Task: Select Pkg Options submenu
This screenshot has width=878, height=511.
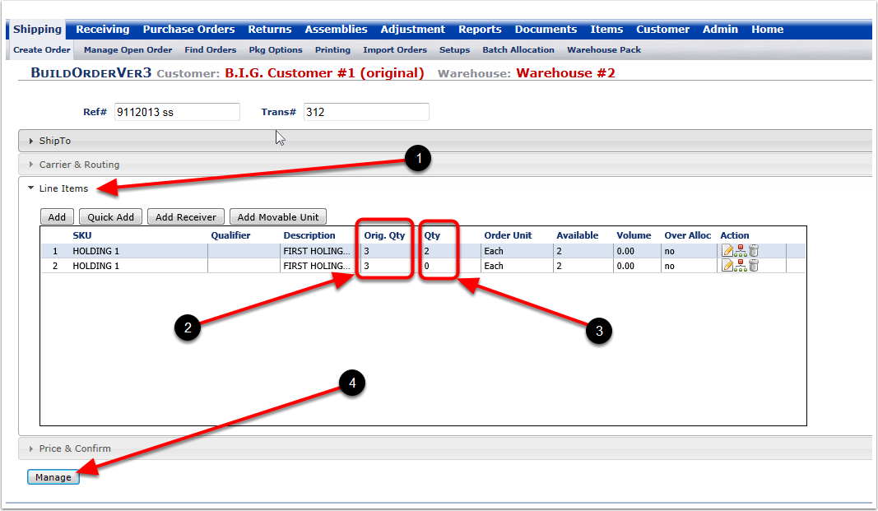Action: tap(276, 50)
